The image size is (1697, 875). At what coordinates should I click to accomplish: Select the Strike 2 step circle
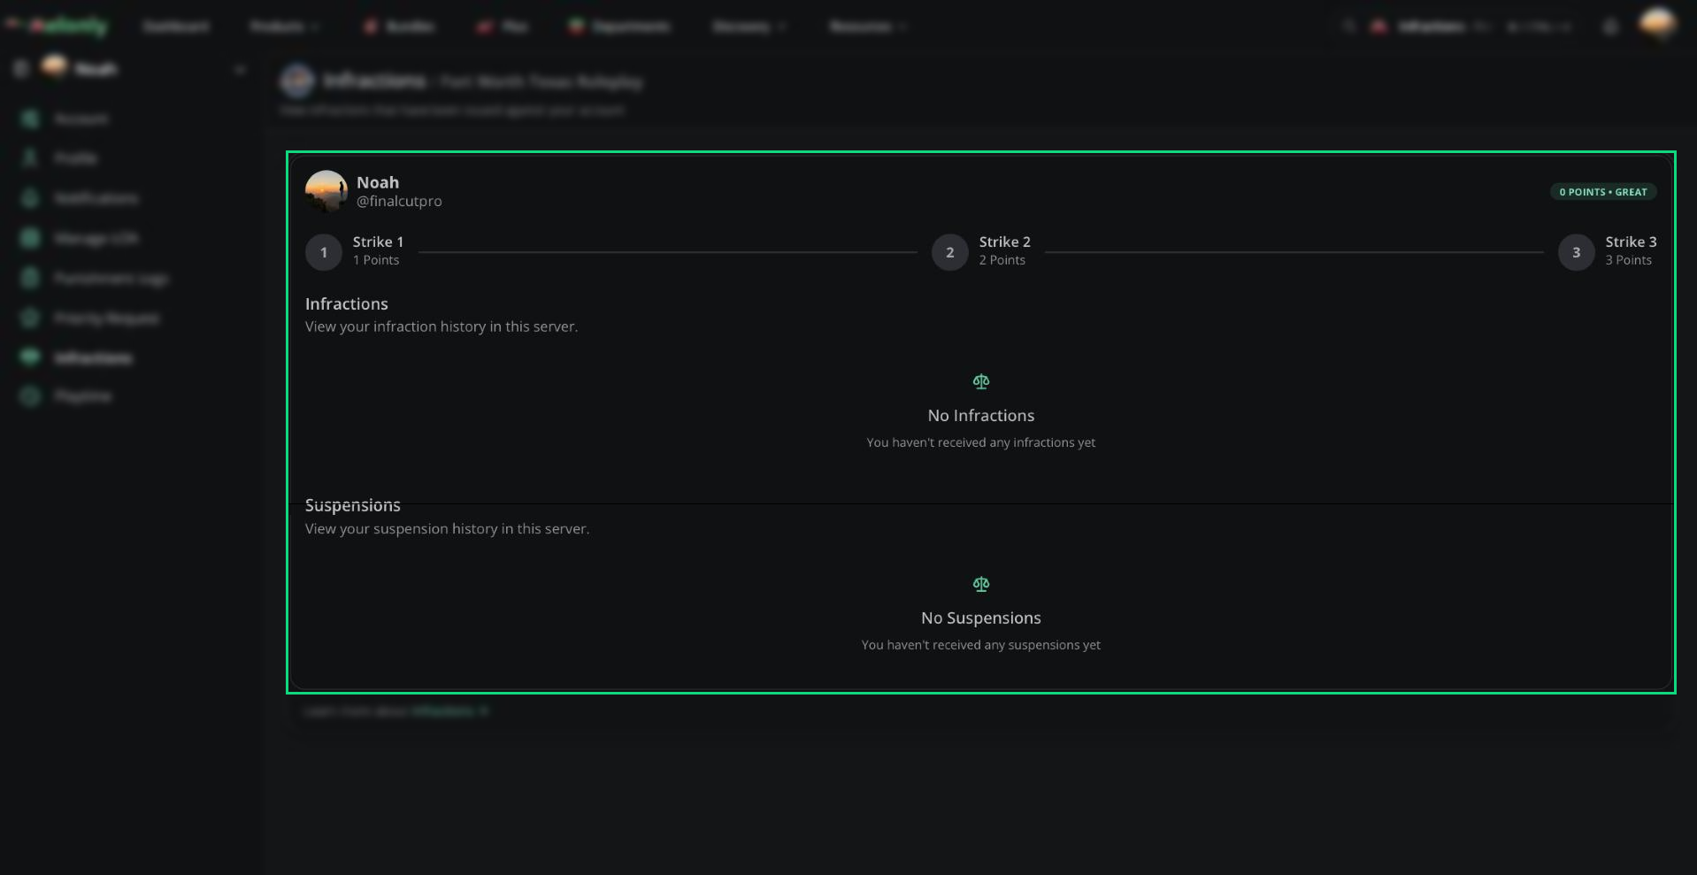point(949,252)
